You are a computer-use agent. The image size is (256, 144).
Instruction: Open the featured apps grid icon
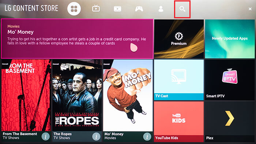[74, 9]
